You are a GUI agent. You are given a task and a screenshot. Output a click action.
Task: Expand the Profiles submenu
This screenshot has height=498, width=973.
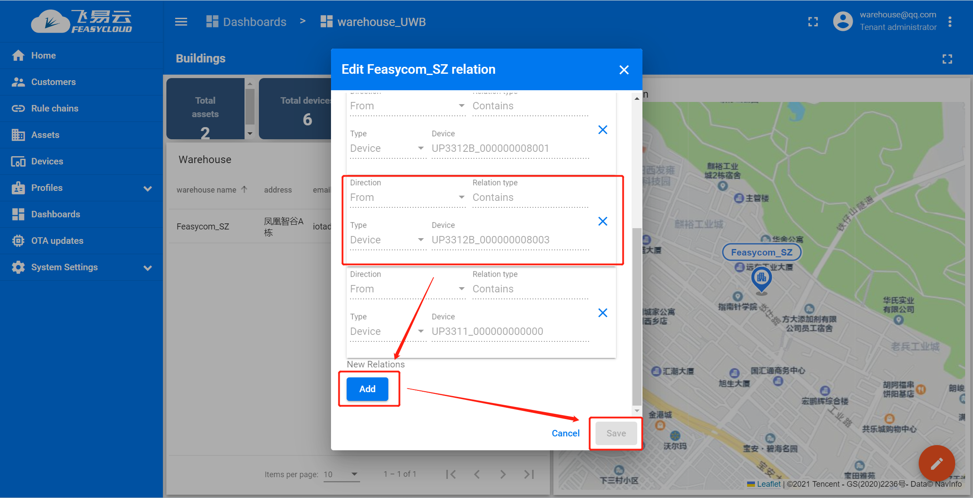click(148, 188)
